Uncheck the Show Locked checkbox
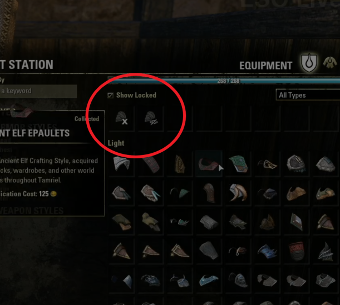Screen dimensions: 340x305 coord(110,95)
